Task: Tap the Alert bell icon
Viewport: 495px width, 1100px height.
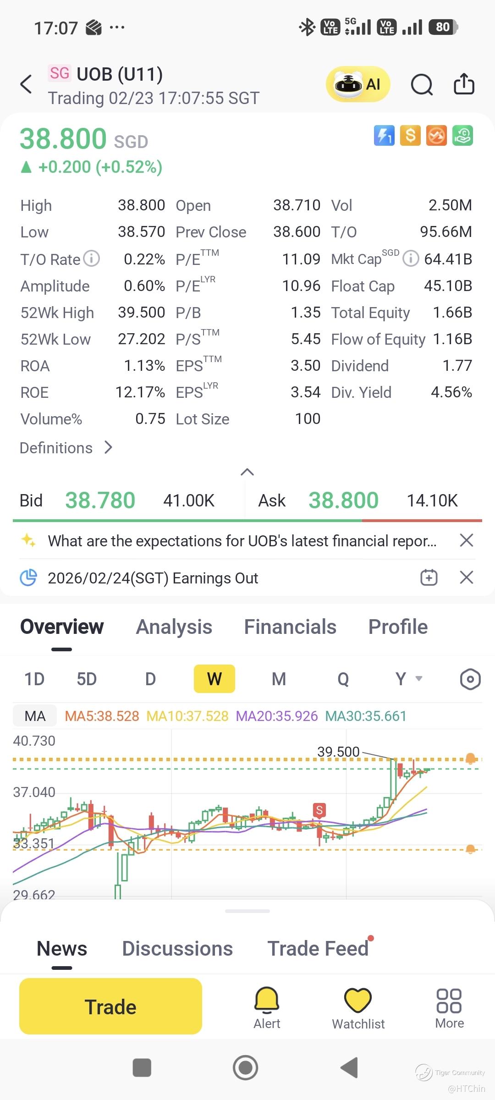Action: [x=267, y=1007]
